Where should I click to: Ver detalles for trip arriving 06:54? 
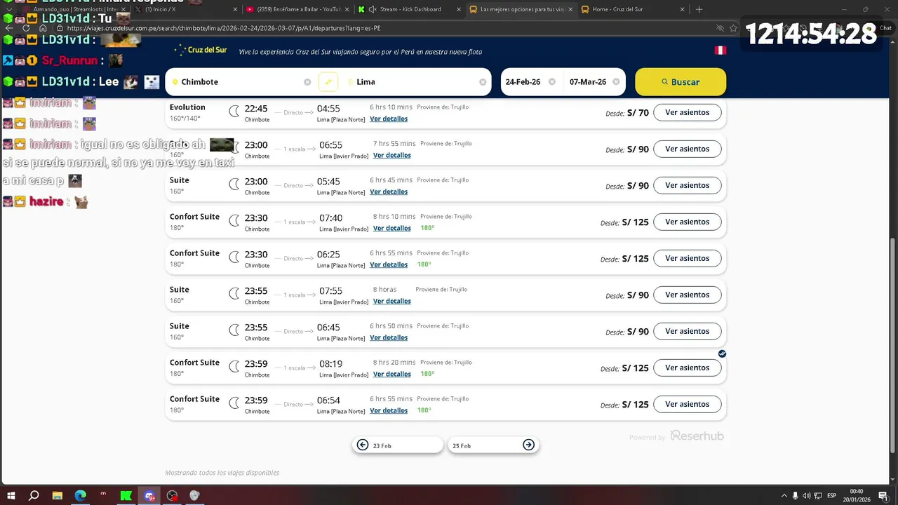coord(389,411)
